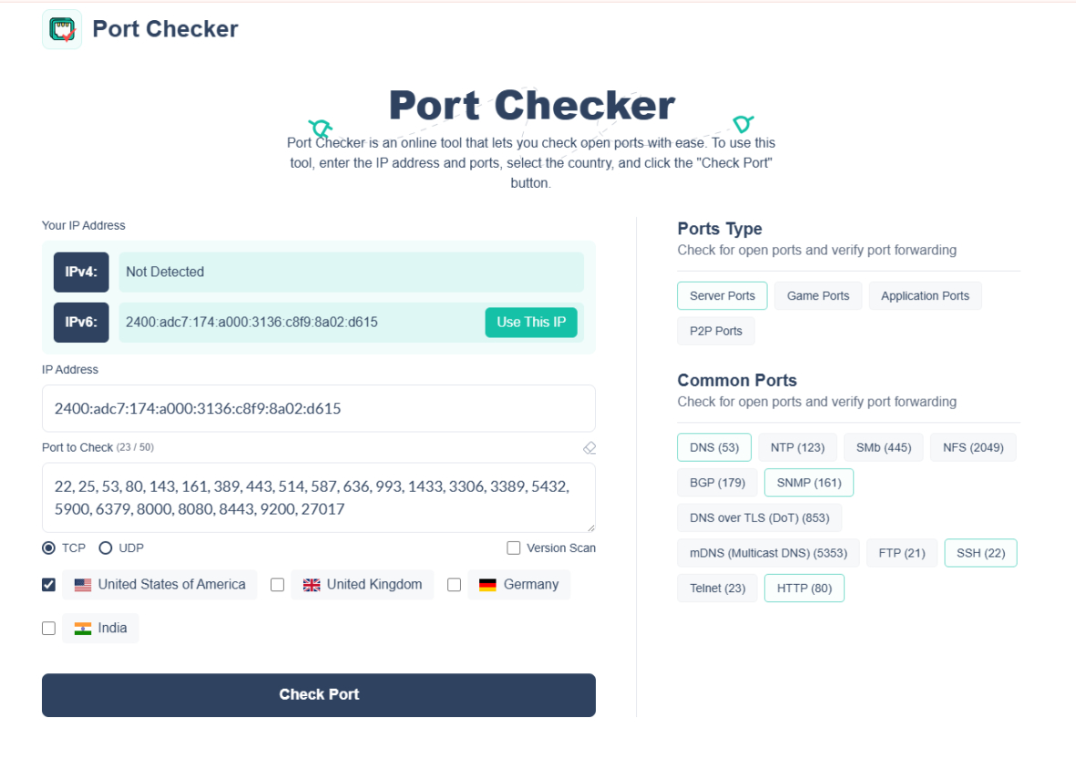Select the UDP radio button
The height and width of the screenshot is (759, 1076).
pos(105,549)
